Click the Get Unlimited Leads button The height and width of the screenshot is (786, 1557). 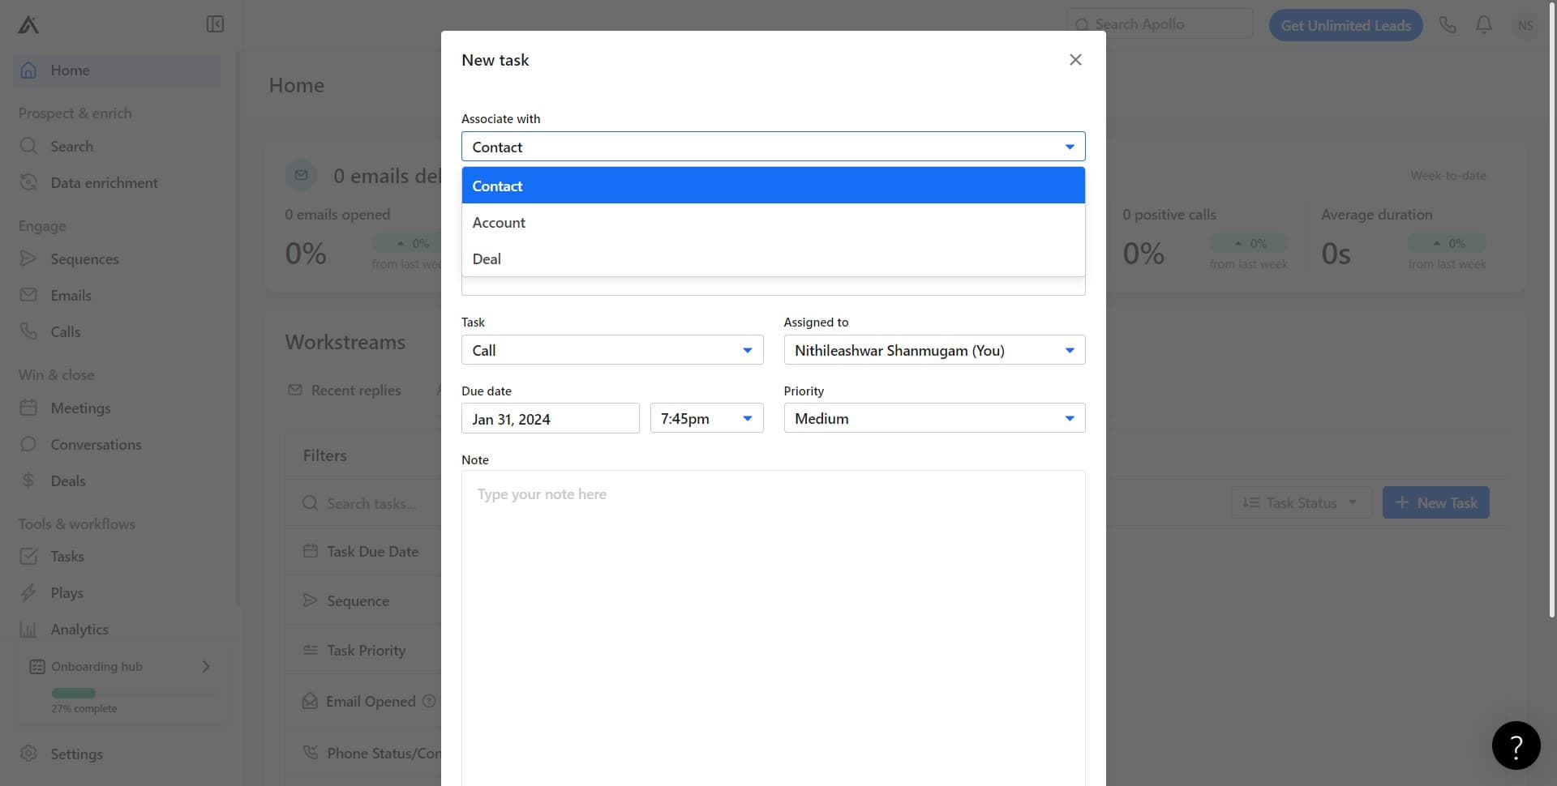point(1345,25)
